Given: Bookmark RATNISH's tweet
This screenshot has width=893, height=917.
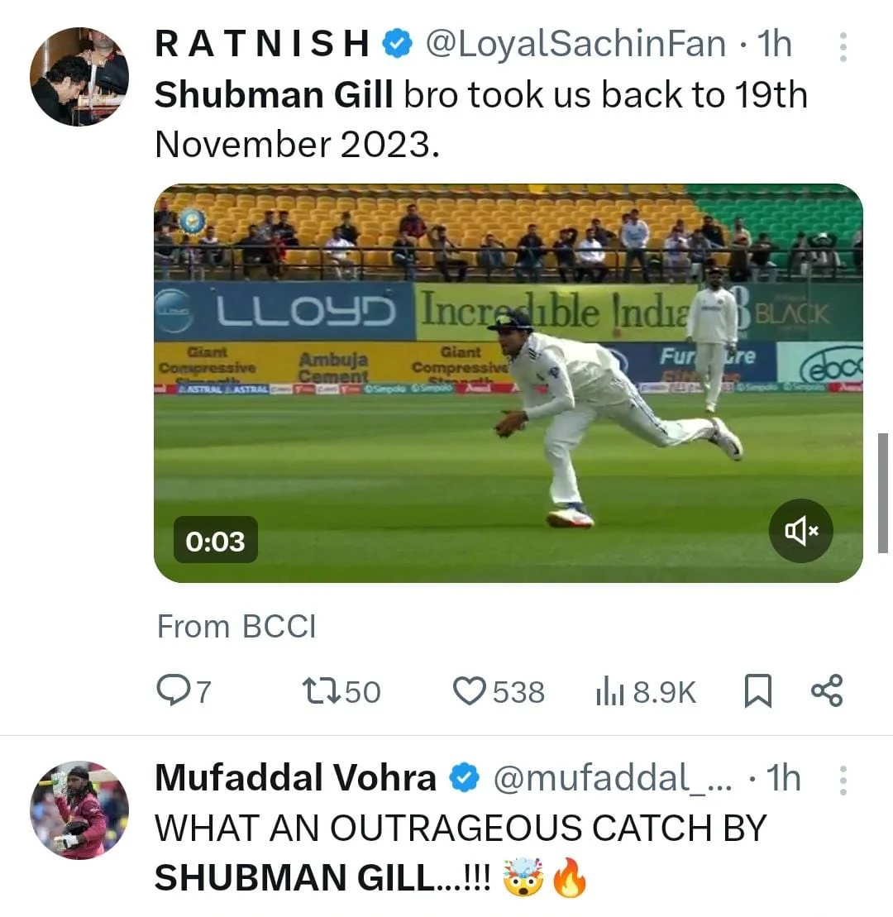Looking at the screenshot, I should pos(757,691).
